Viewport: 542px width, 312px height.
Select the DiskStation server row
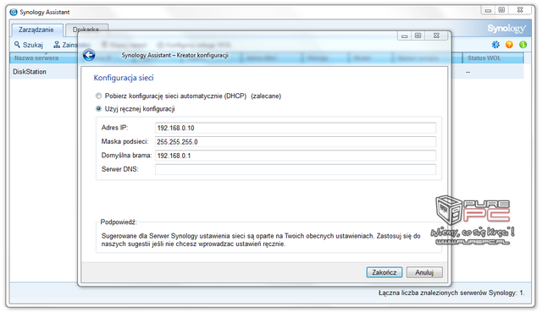pyautogui.click(x=44, y=72)
